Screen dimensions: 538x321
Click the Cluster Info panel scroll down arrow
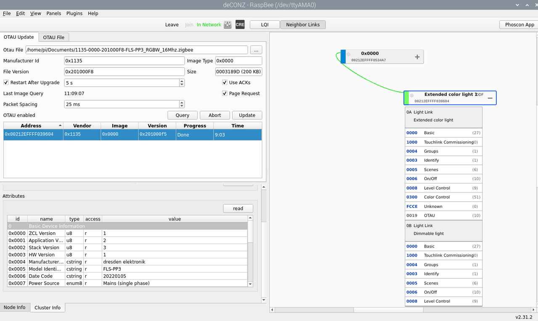pos(264,300)
